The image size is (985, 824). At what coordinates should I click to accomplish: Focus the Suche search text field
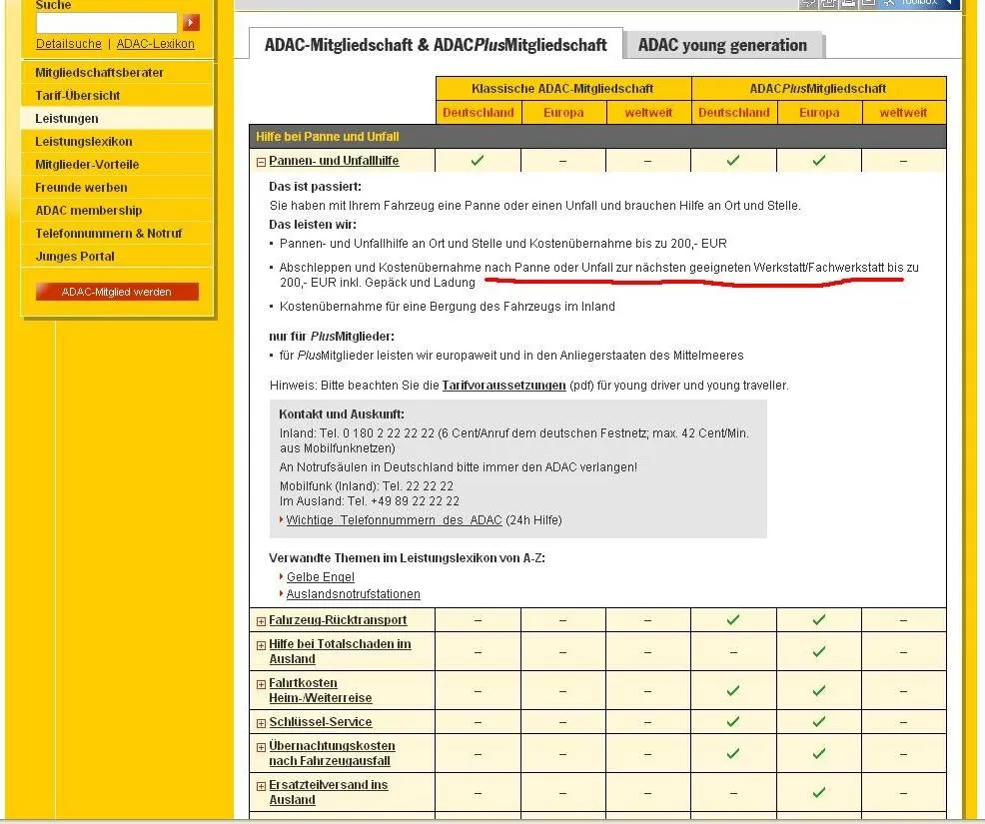coord(106,23)
